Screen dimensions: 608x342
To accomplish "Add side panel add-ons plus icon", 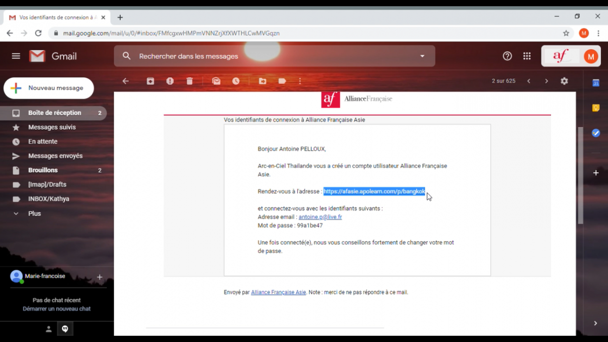I will pos(596,173).
